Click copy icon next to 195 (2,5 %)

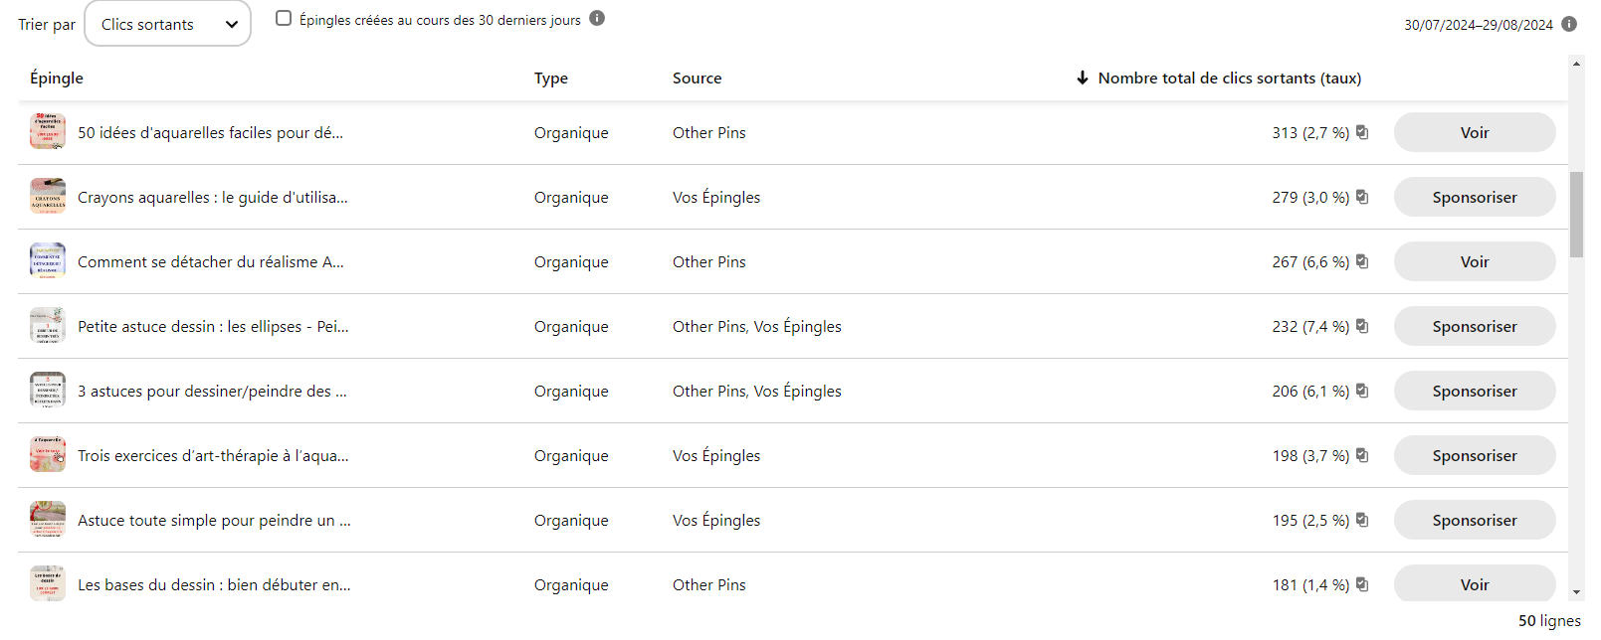pyautogui.click(x=1362, y=520)
